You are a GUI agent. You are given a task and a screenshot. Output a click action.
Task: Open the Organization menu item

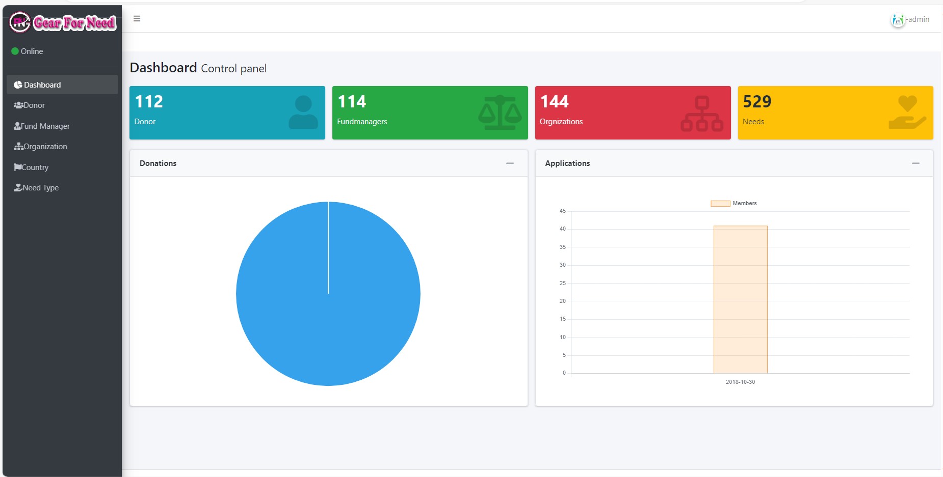click(x=62, y=147)
